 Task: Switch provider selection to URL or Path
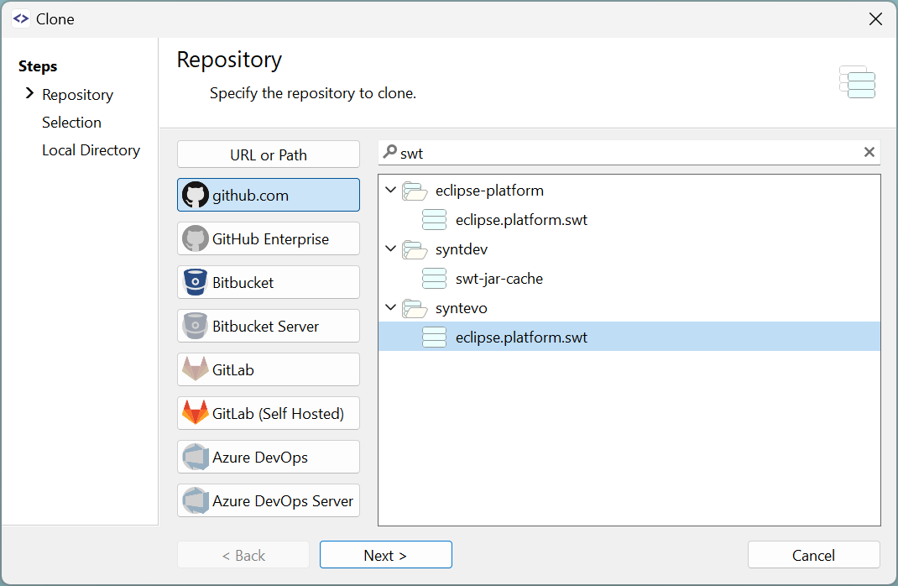(268, 154)
